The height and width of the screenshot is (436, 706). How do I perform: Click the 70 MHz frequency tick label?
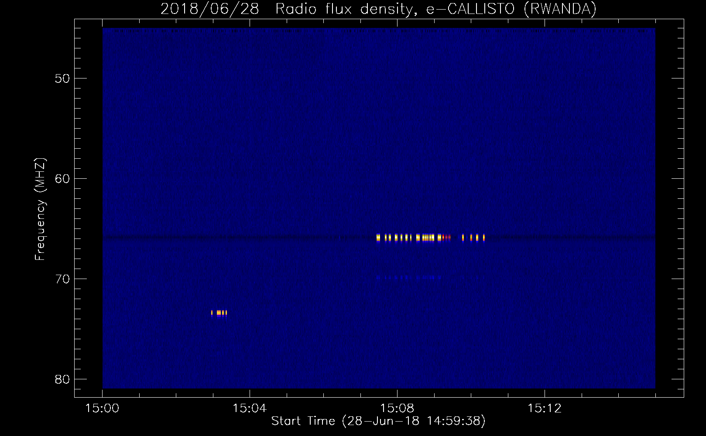click(x=62, y=279)
